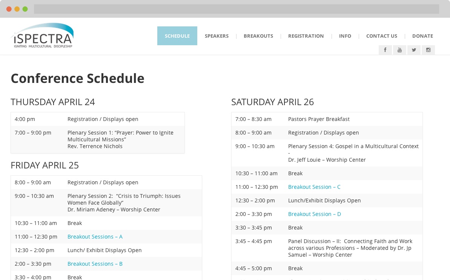Screen dimensions: 450x280
Task: Open the Breakout Sessions – A link
Action: click(x=95, y=237)
